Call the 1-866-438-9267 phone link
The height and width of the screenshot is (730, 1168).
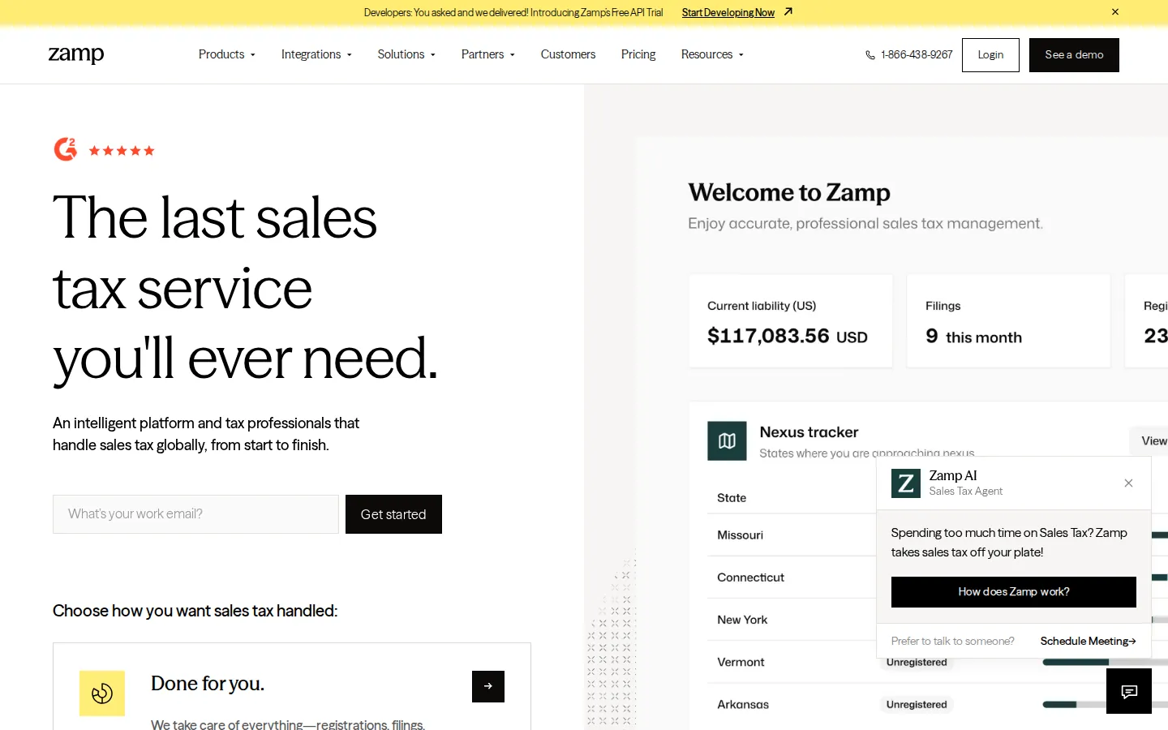(x=917, y=55)
